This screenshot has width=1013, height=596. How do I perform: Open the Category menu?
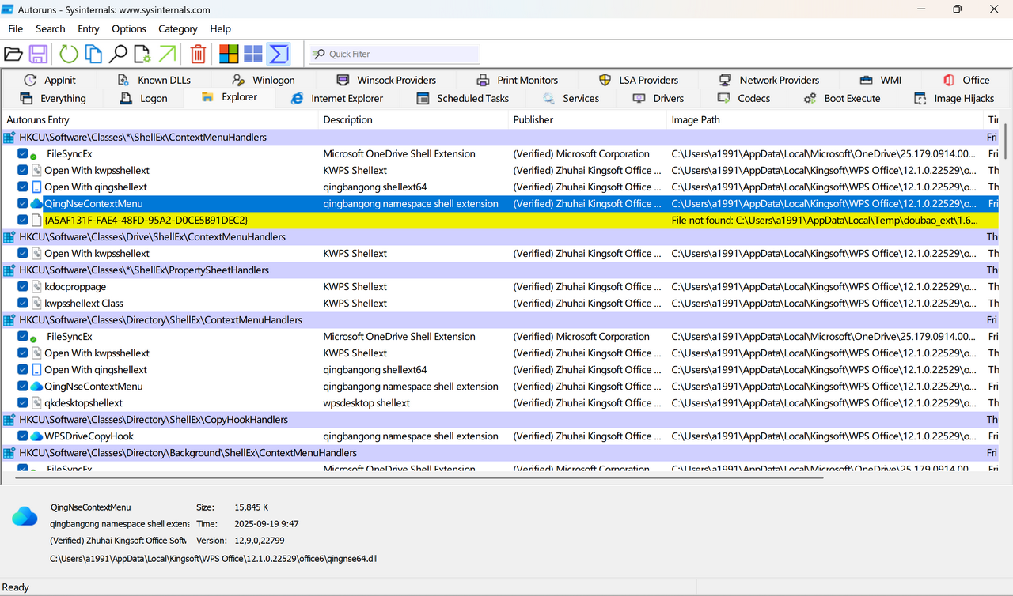point(178,28)
